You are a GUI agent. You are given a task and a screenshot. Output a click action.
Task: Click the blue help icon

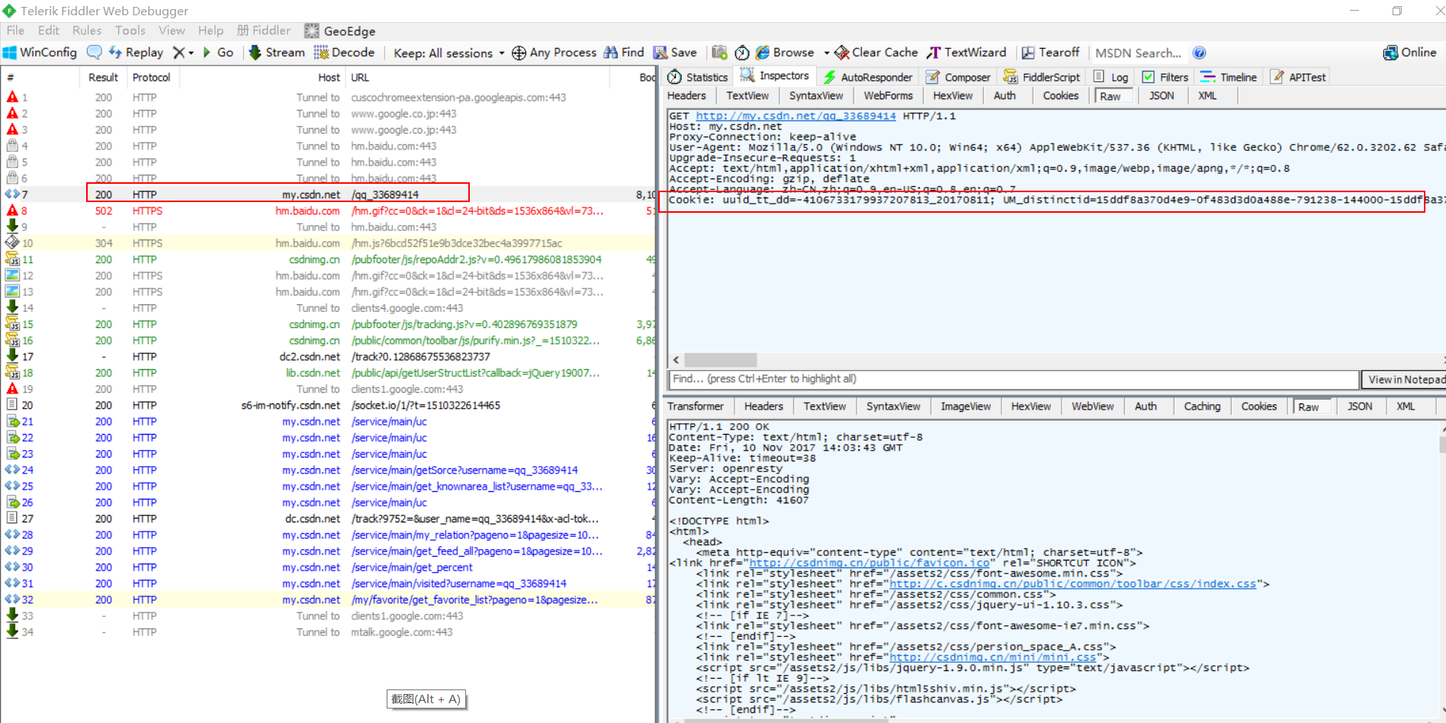click(1199, 53)
